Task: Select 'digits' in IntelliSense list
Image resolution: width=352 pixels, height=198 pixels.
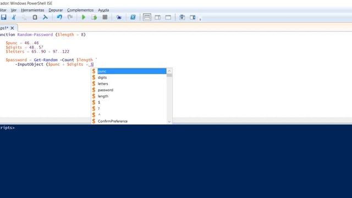Action: [x=129, y=78]
